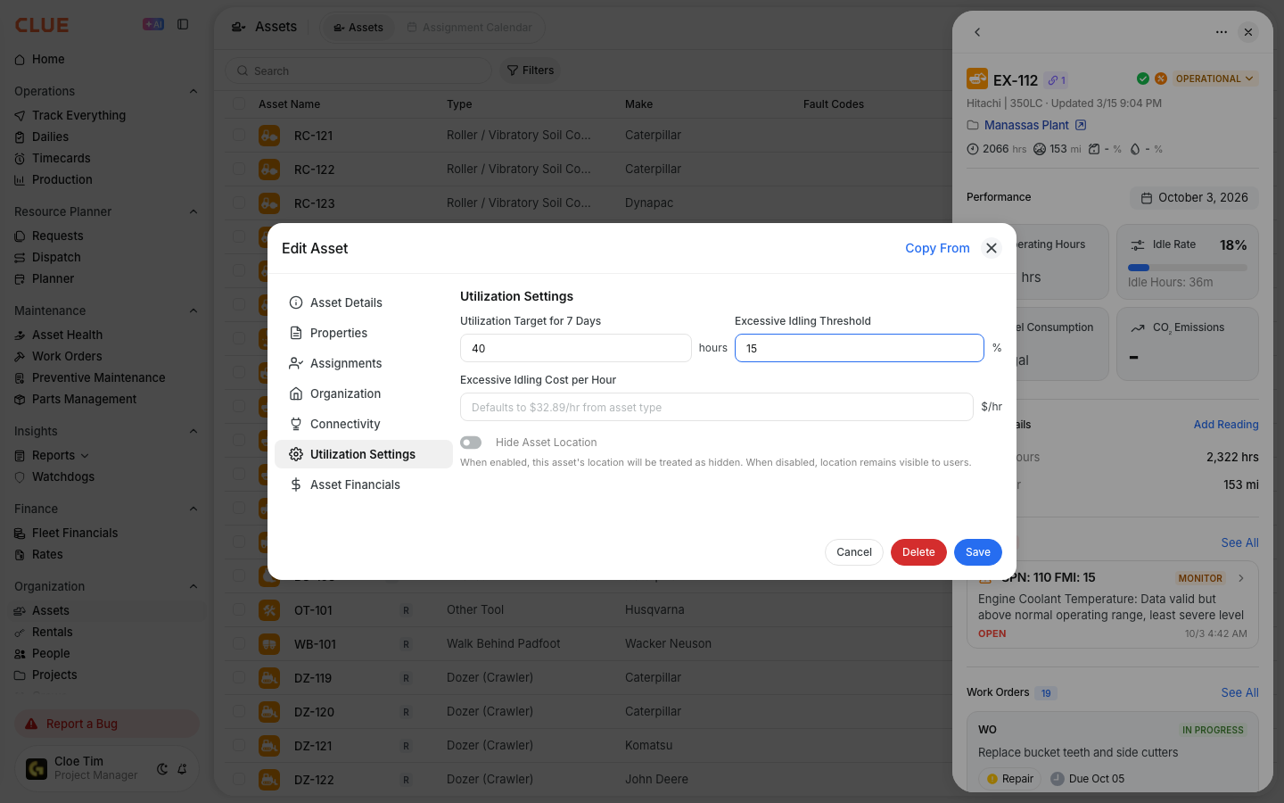
Task: Click the Save button
Action: pos(978,552)
